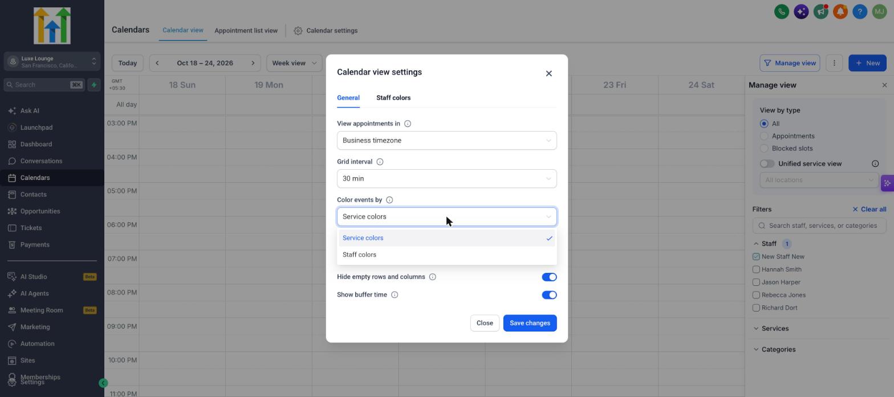Open the MJ user avatar menu
This screenshot has height=397, width=894.
(x=879, y=11)
